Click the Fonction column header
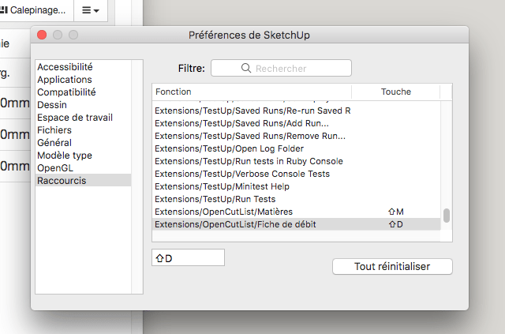This screenshot has width=505, height=334. [252, 92]
